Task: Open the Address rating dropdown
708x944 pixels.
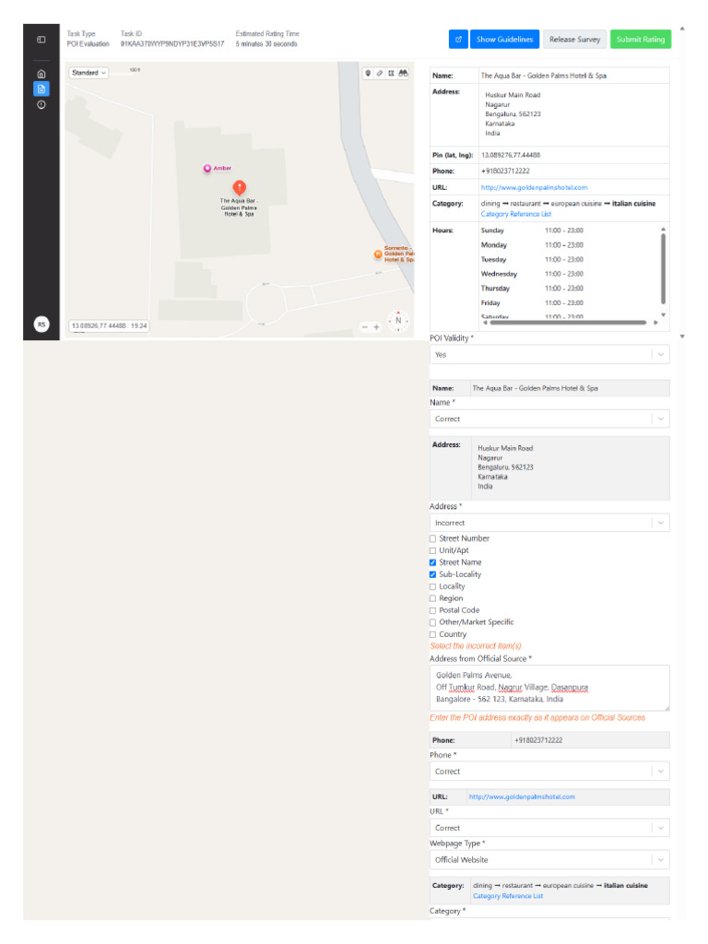Action: pos(549,524)
